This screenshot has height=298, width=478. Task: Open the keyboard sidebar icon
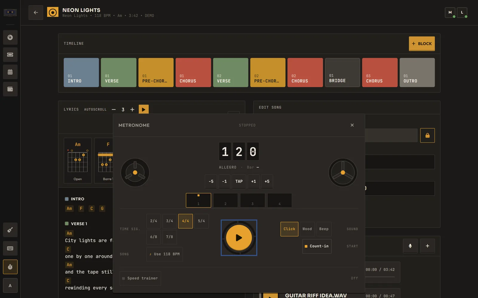pos(10,248)
